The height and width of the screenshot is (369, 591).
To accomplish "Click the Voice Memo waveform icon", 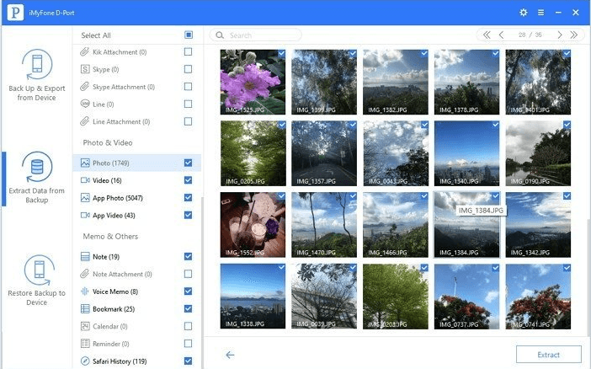I will 85,291.
